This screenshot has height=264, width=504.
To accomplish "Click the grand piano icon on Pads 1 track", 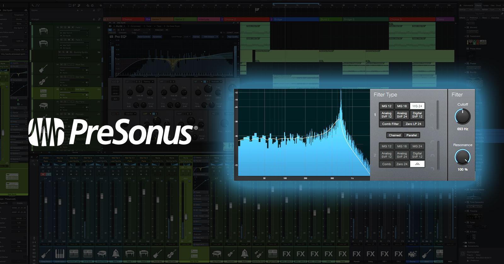I will tap(43, 31).
